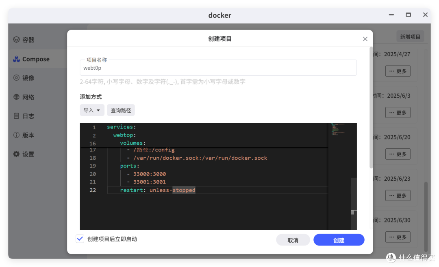The height and width of the screenshot is (267, 439).
Task: Switch to 设置 sidebar tab
Action: pos(38,154)
